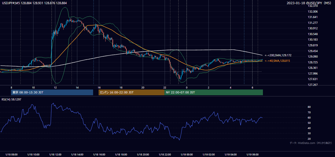Screen dimensions: 335x157
Task: Click the RSI axis level 40
Action: pos(309,128)
